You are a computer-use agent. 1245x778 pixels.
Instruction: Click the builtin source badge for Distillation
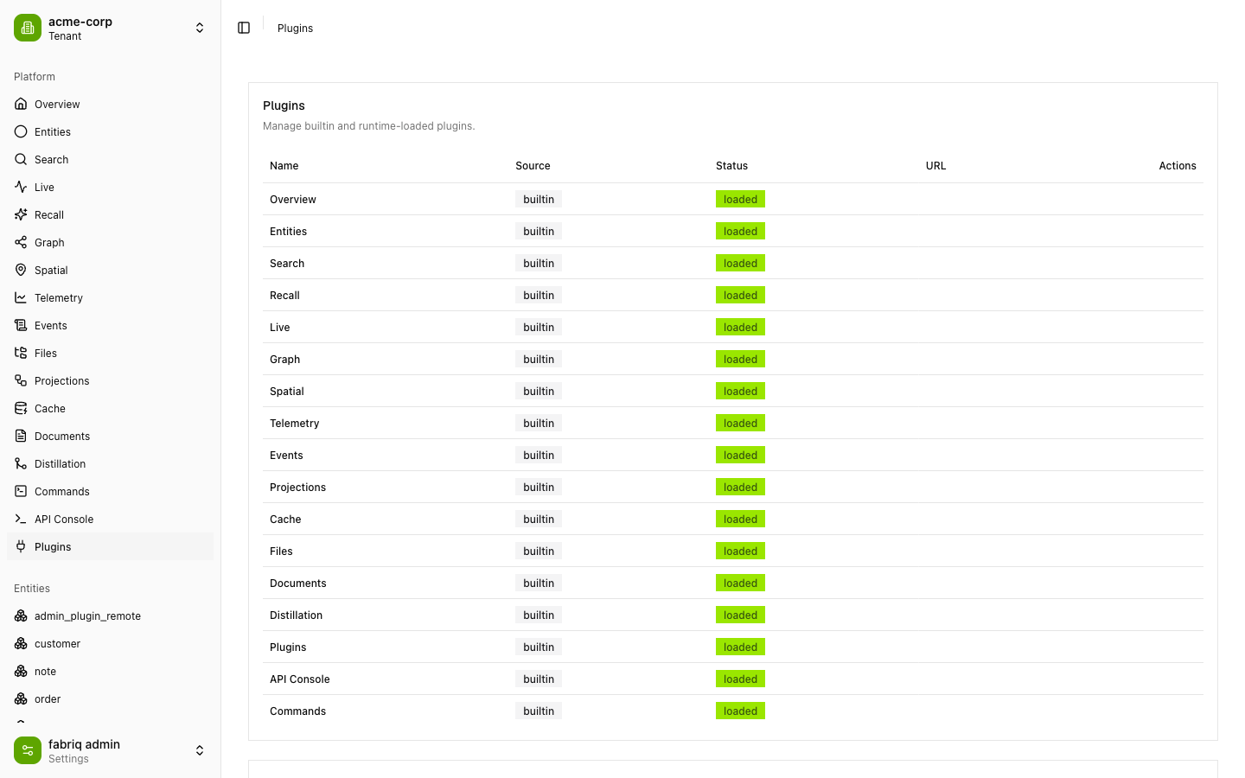coord(539,615)
